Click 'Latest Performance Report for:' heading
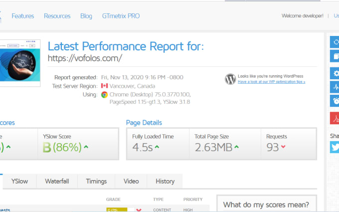 click(x=126, y=46)
